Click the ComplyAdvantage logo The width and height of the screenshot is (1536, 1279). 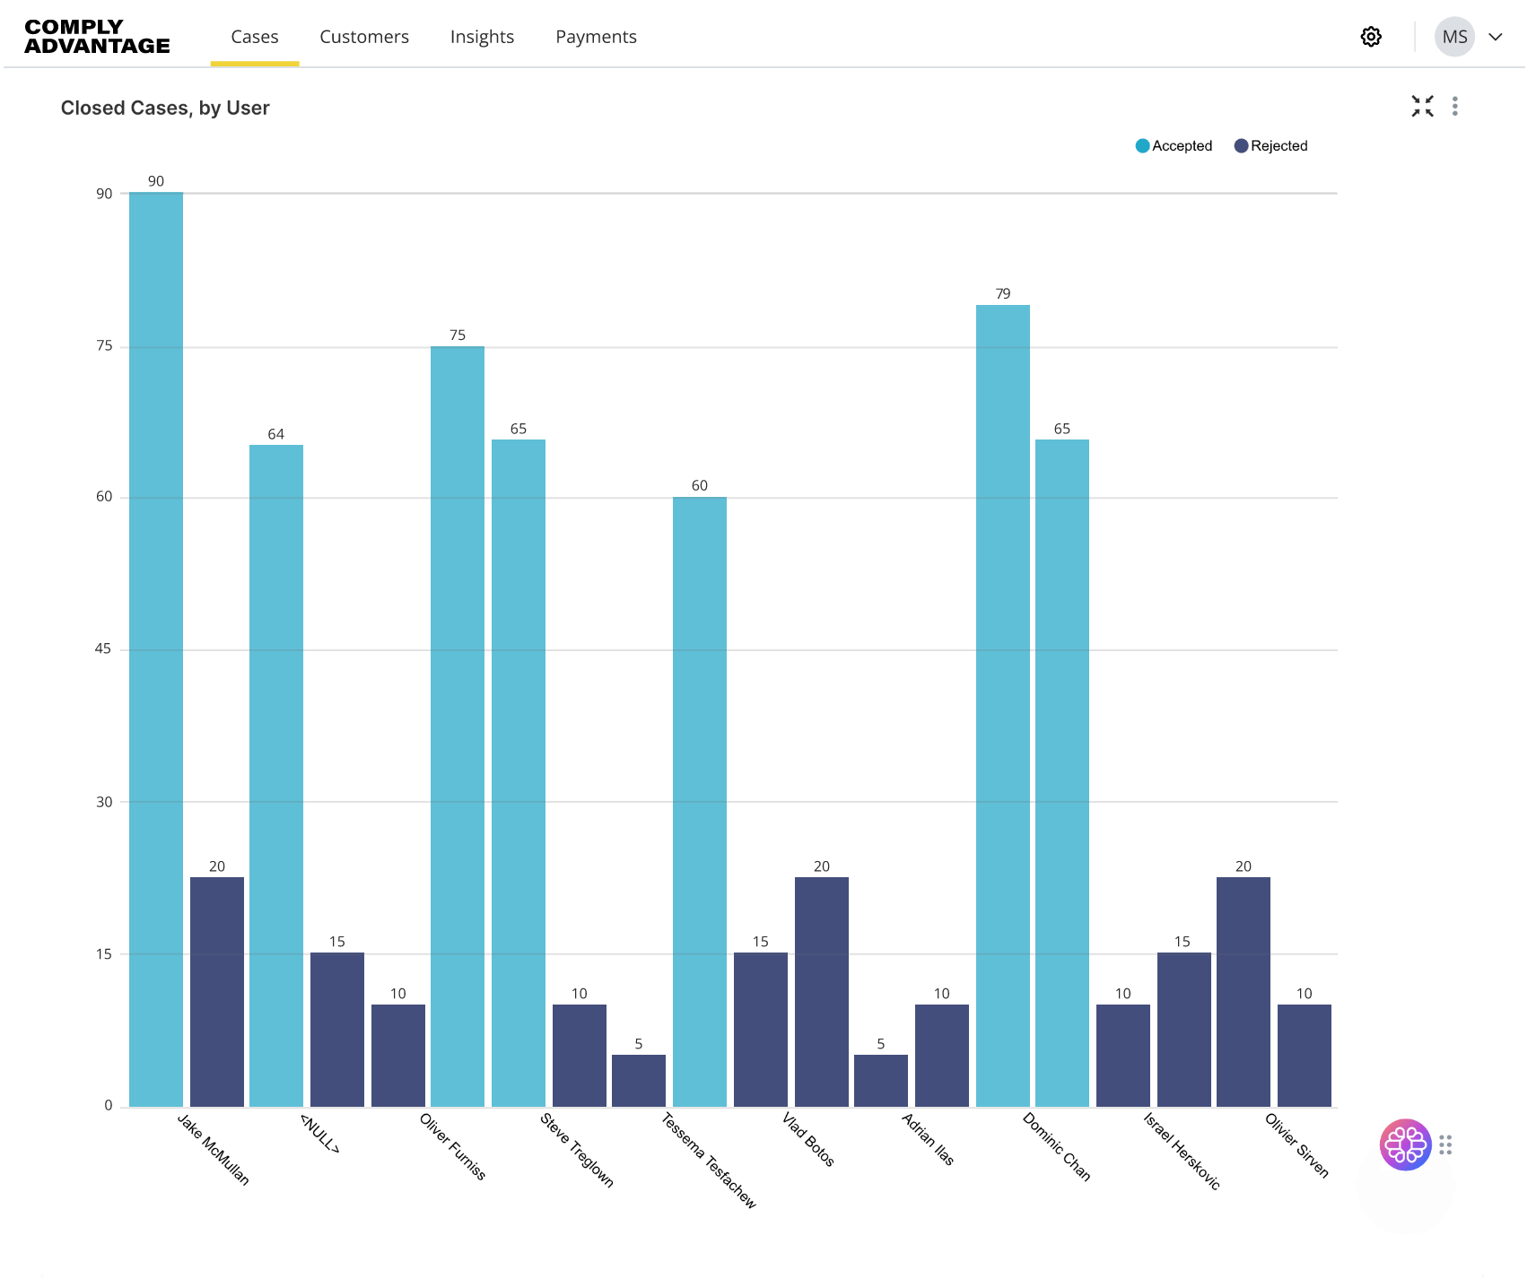pyautogui.click(x=97, y=37)
